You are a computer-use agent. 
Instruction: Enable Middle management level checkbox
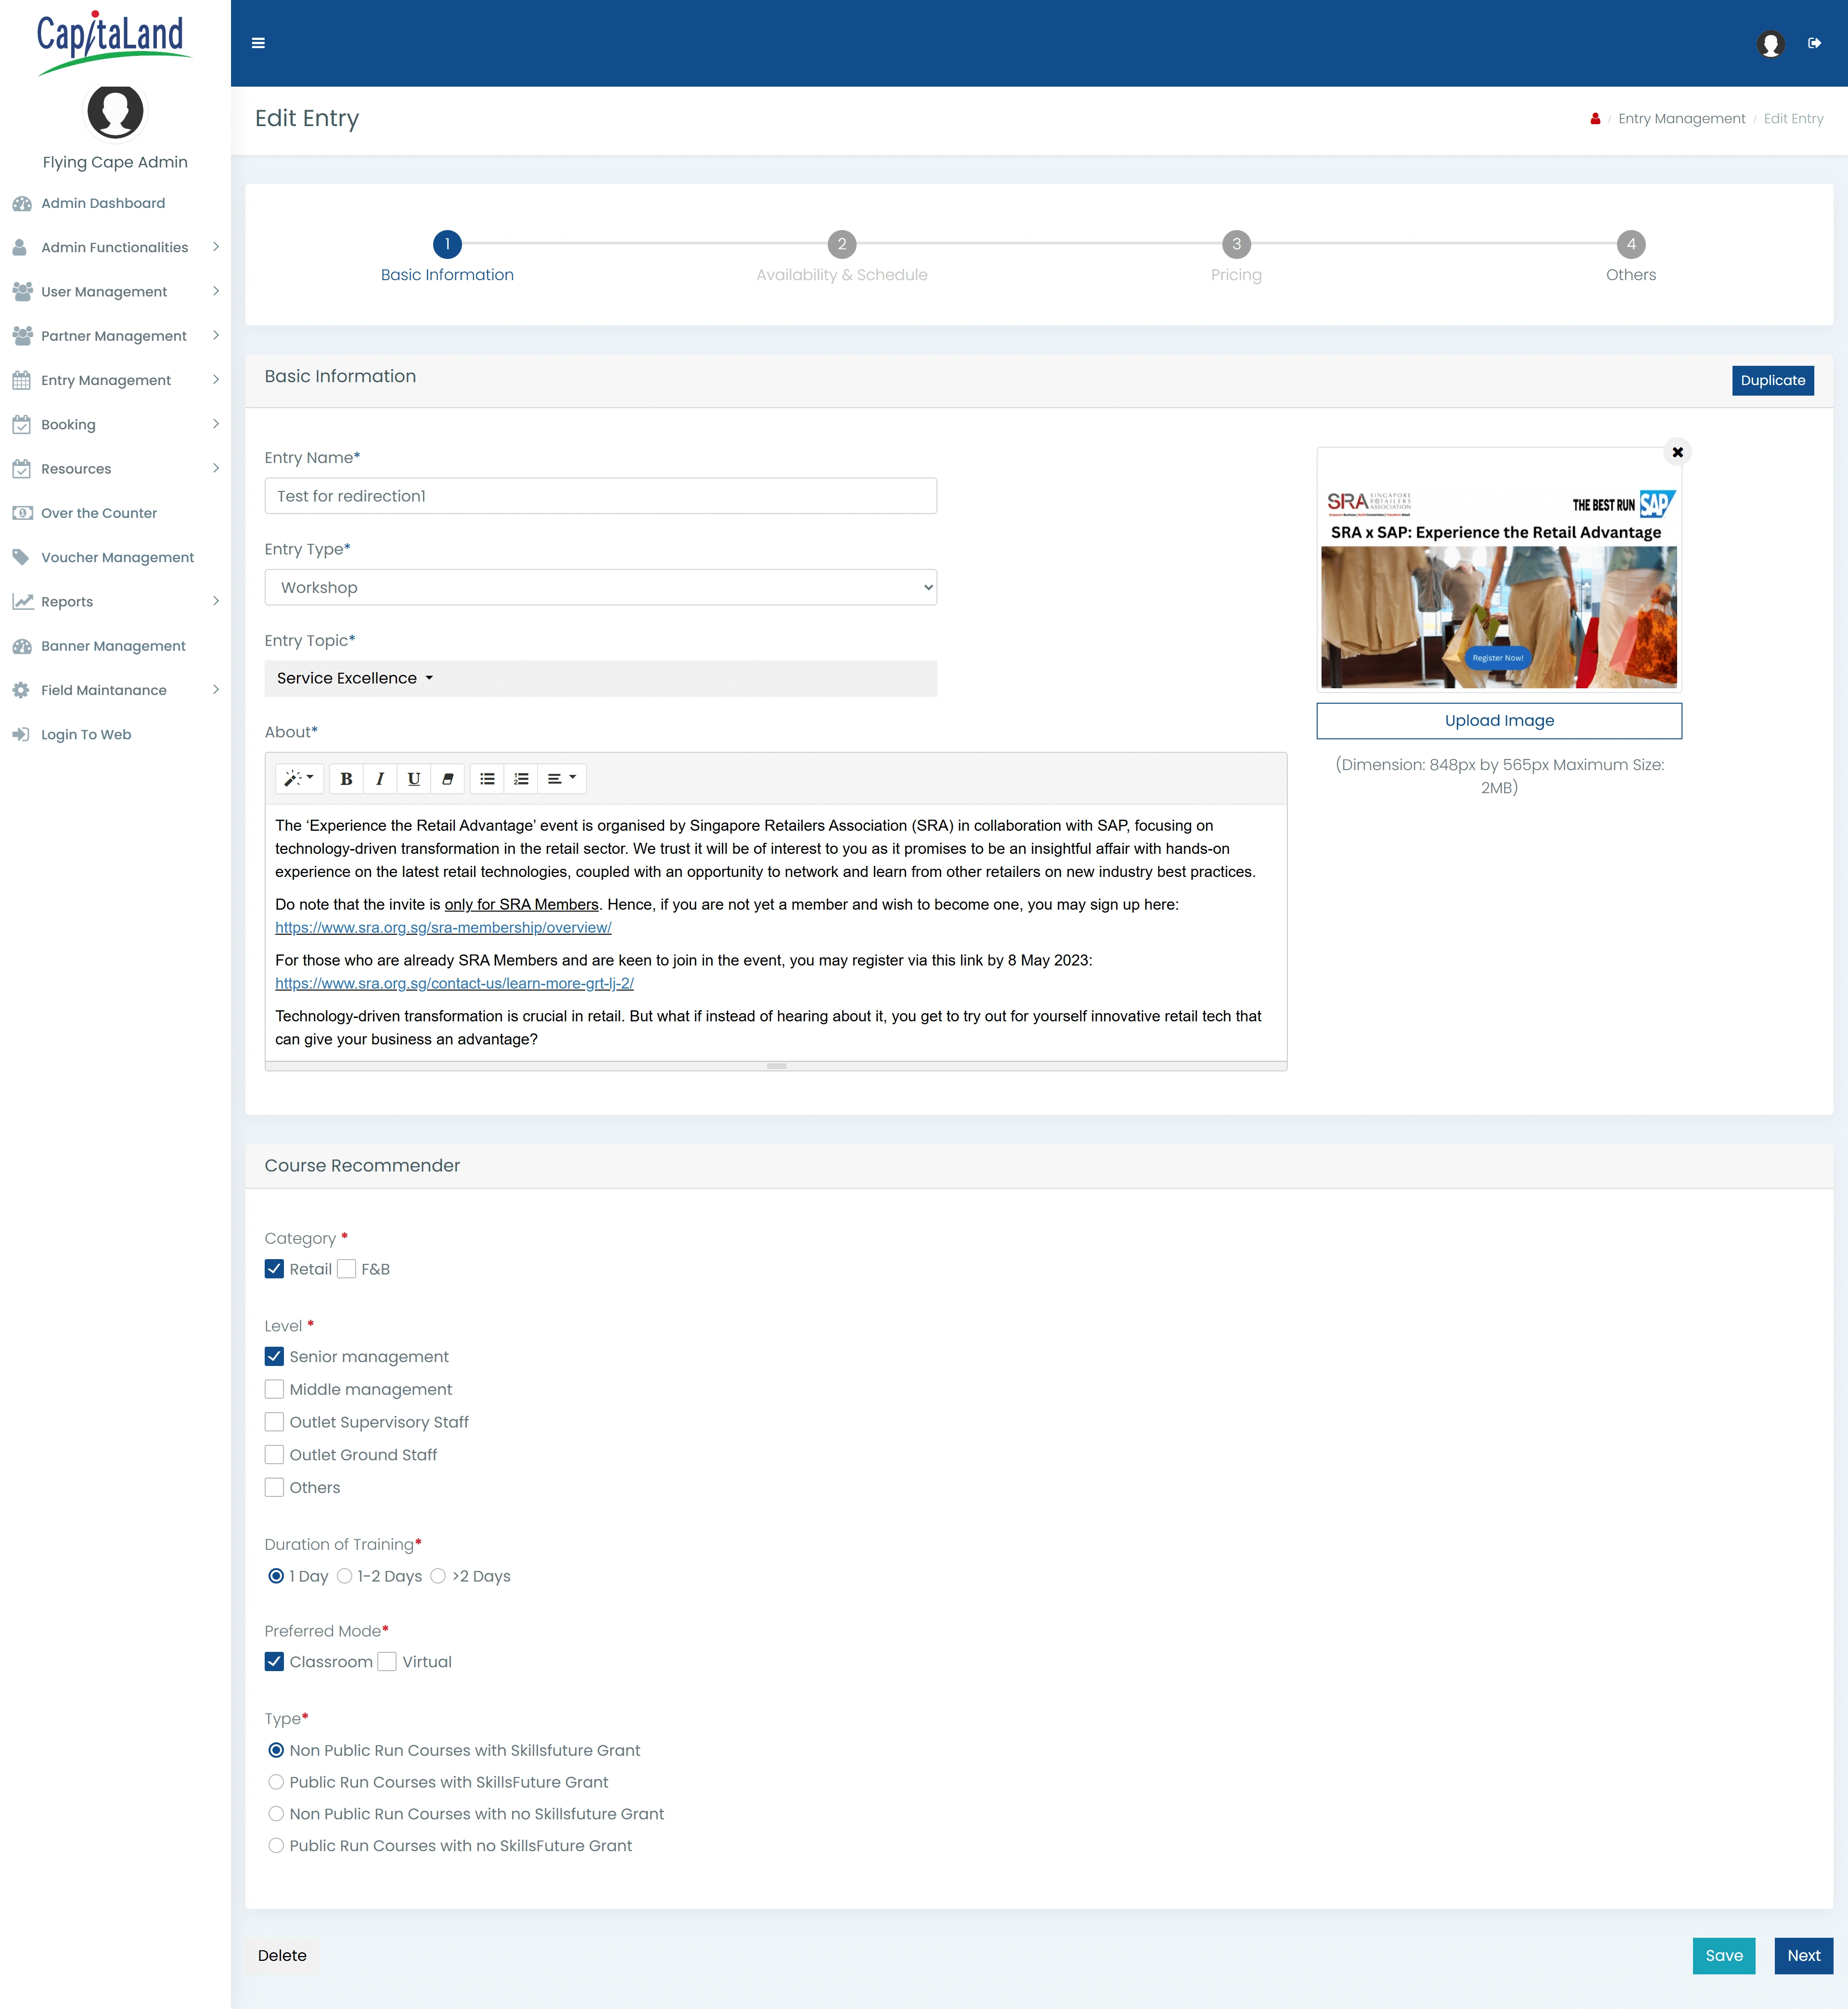[x=274, y=1389]
